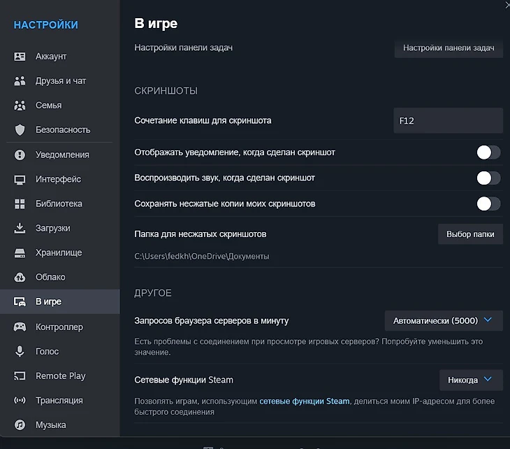Click the Voice microphone icon
This screenshot has height=449, width=510.
(x=20, y=351)
